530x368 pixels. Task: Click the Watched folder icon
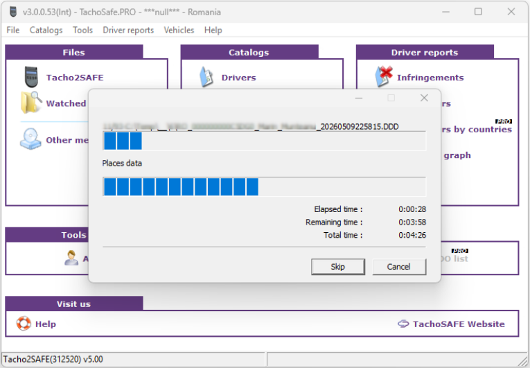pos(31,103)
